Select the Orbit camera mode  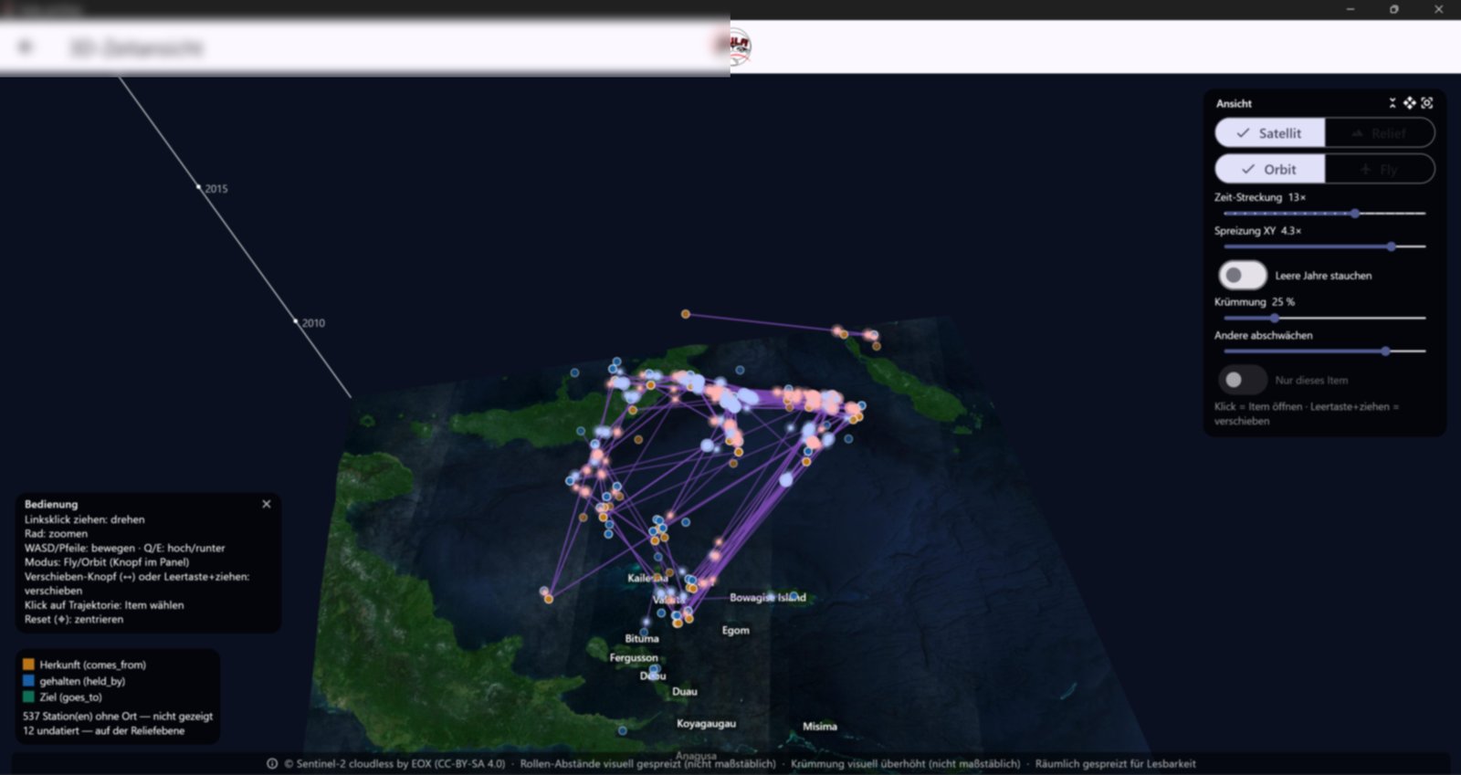1270,169
